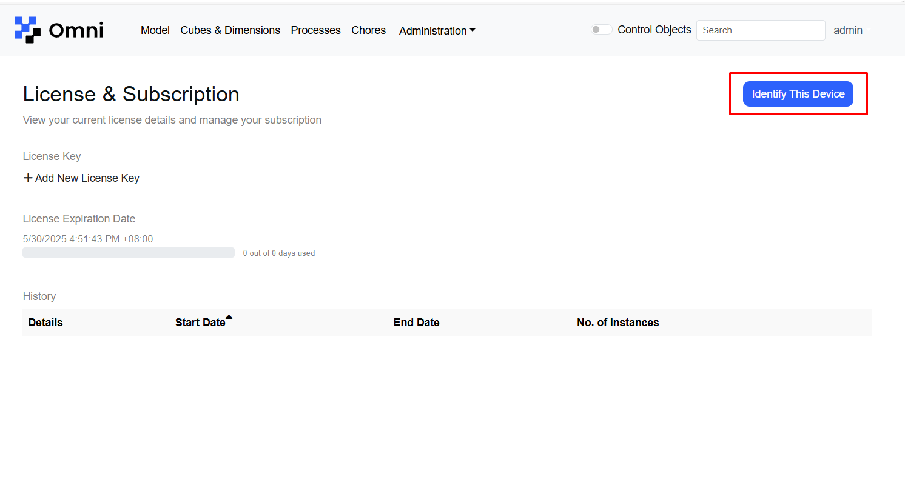The height and width of the screenshot is (488, 905).
Task: Open the Model menu item
Action: click(155, 30)
